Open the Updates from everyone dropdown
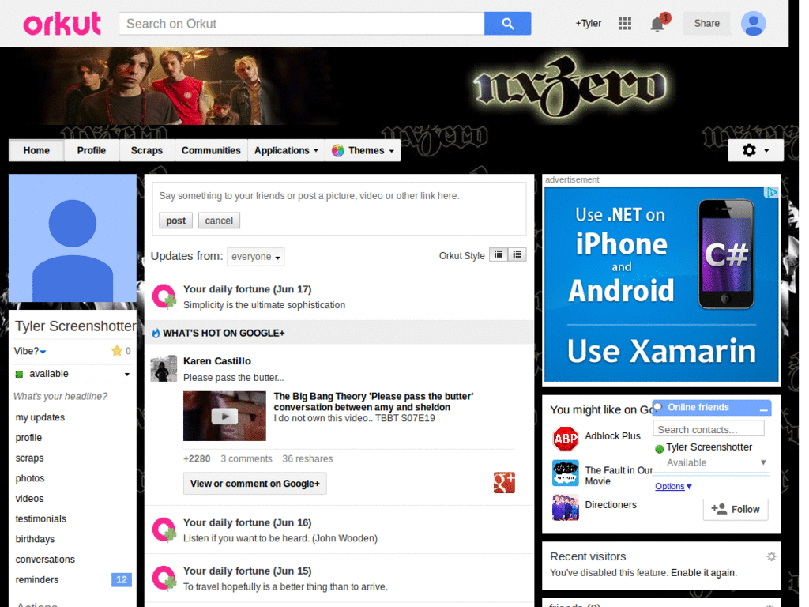809x607 pixels. [x=256, y=257]
